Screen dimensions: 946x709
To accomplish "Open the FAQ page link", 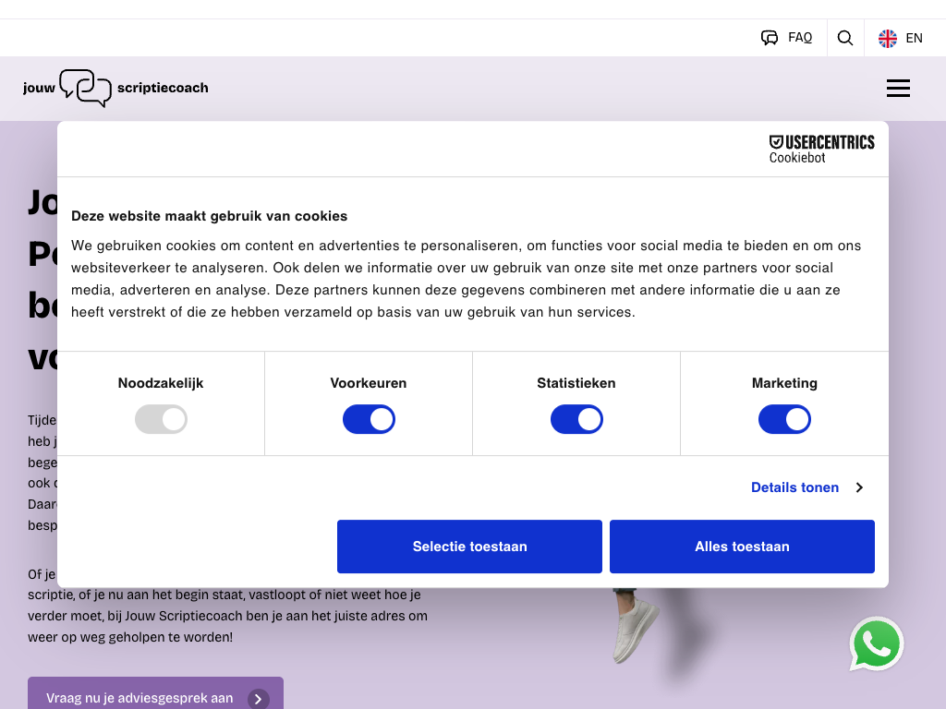I will (800, 38).
